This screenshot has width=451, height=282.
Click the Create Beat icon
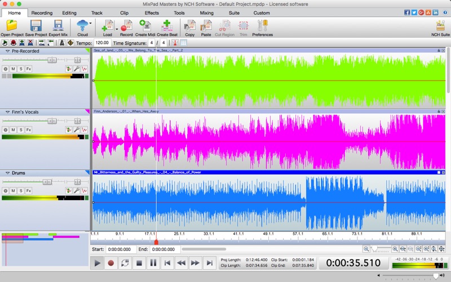click(x=166, y=25)
